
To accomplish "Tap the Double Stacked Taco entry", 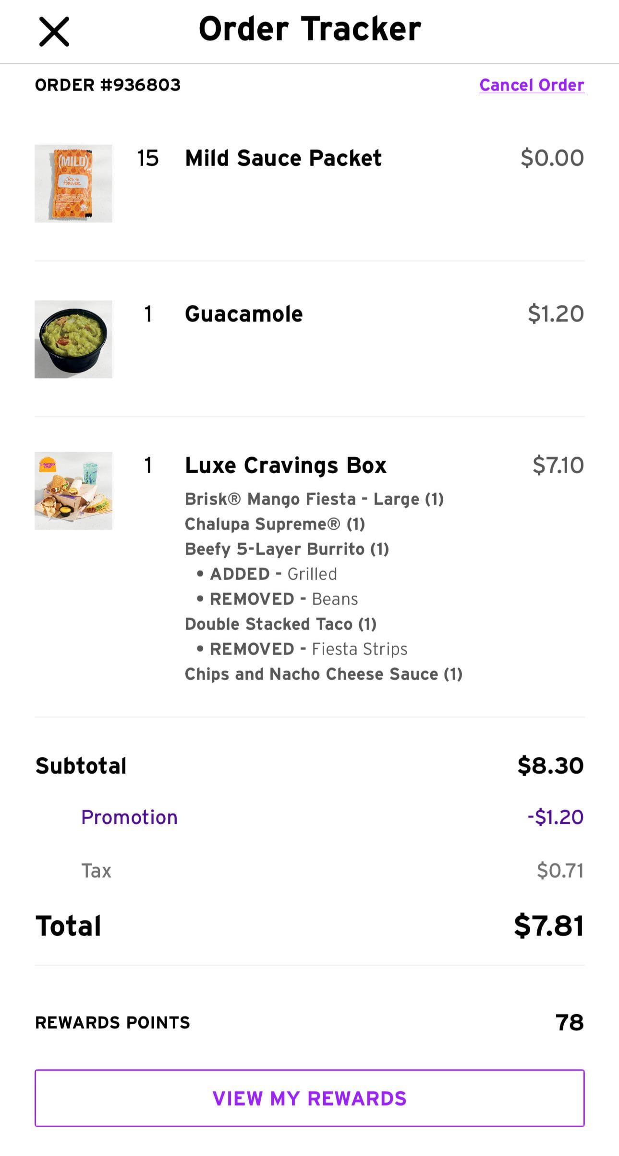I will (280, 624).
